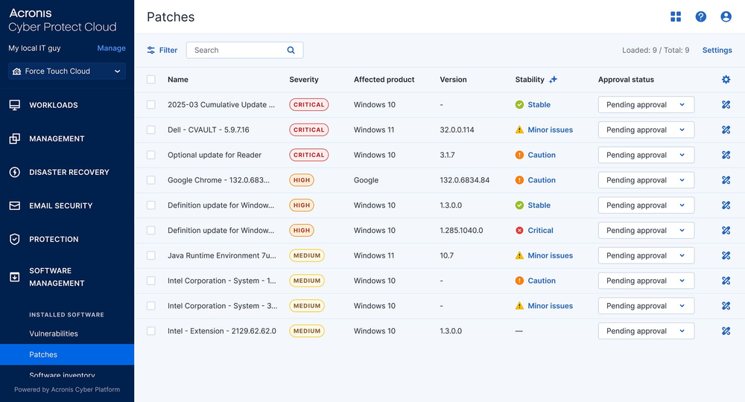This screenshot has height=402, width=745.
Task: Open approval dropdown for Intel Corporation - System - 3
Action: pos(646,306)
